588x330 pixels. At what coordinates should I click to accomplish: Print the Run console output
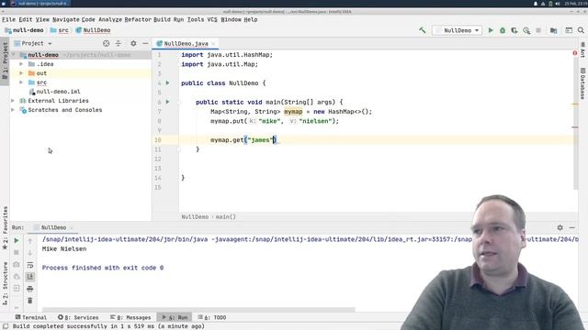[30, 289]
